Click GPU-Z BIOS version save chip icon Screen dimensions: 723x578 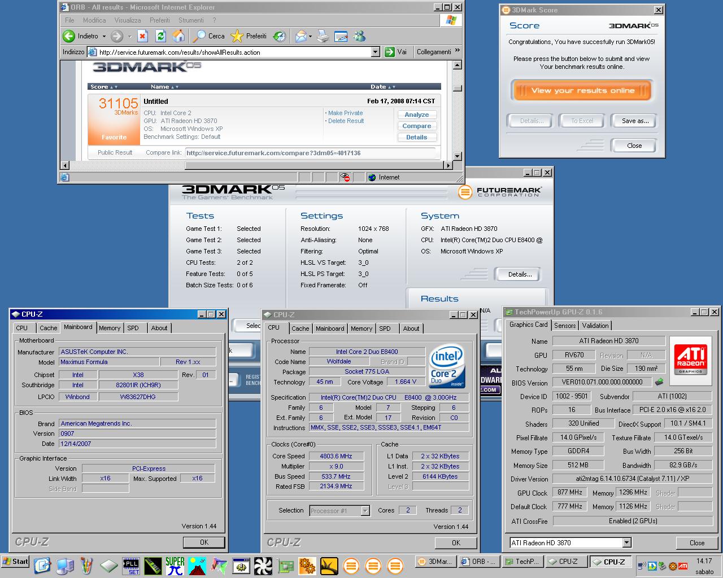coord(659,382)
